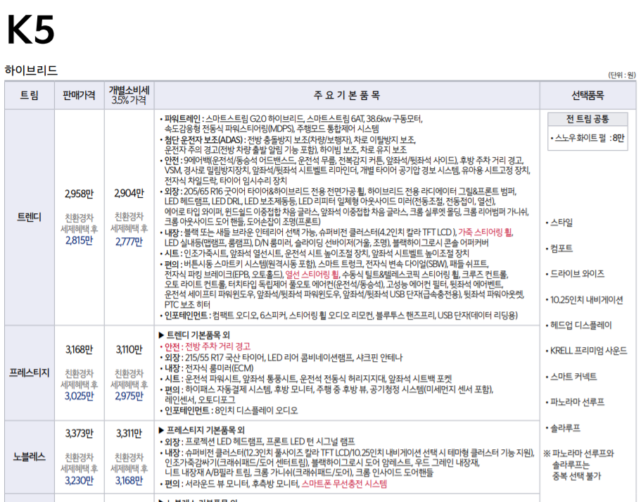Click the 3,168만 price for 프레스티지
Image resolution: width=641 pixels, height=502 pixels.
[x=79, y=349]
